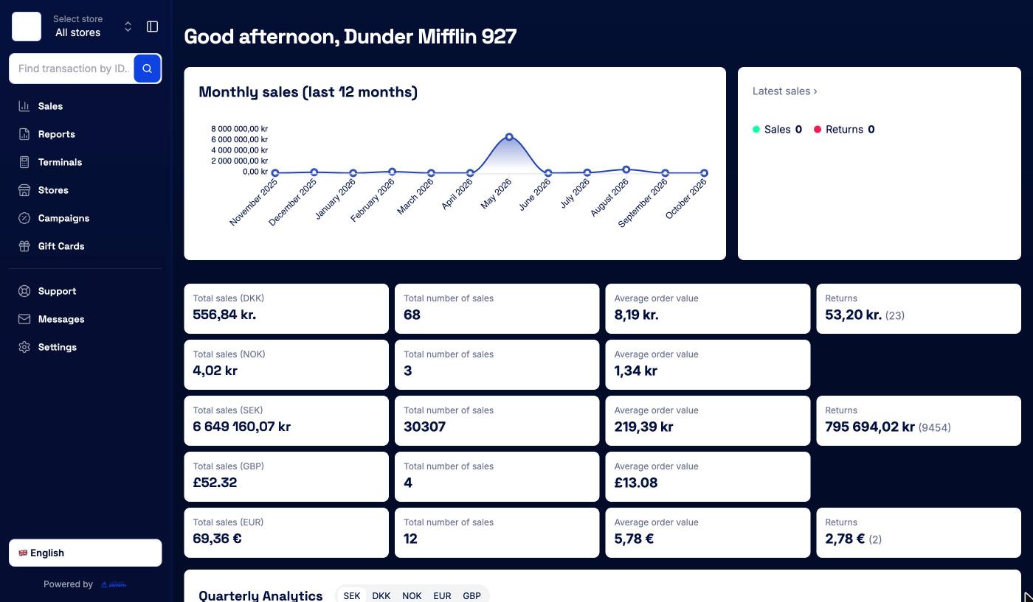Go to Reports in the sidebar
Image resolution: width=1033 pixels, height=602 pixels.
[x=86, y=134]
